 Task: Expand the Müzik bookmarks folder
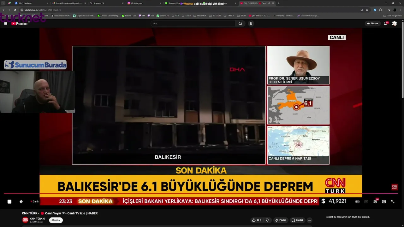click(186, 16)
